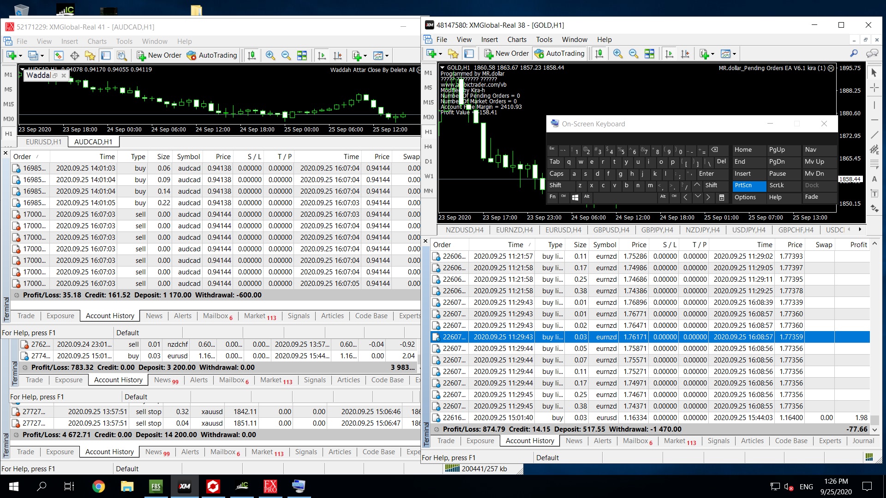Toggle AutoTrading in the AUDCAD window
886x498 pixels.
pyautogui.click(x=212, y=55)
